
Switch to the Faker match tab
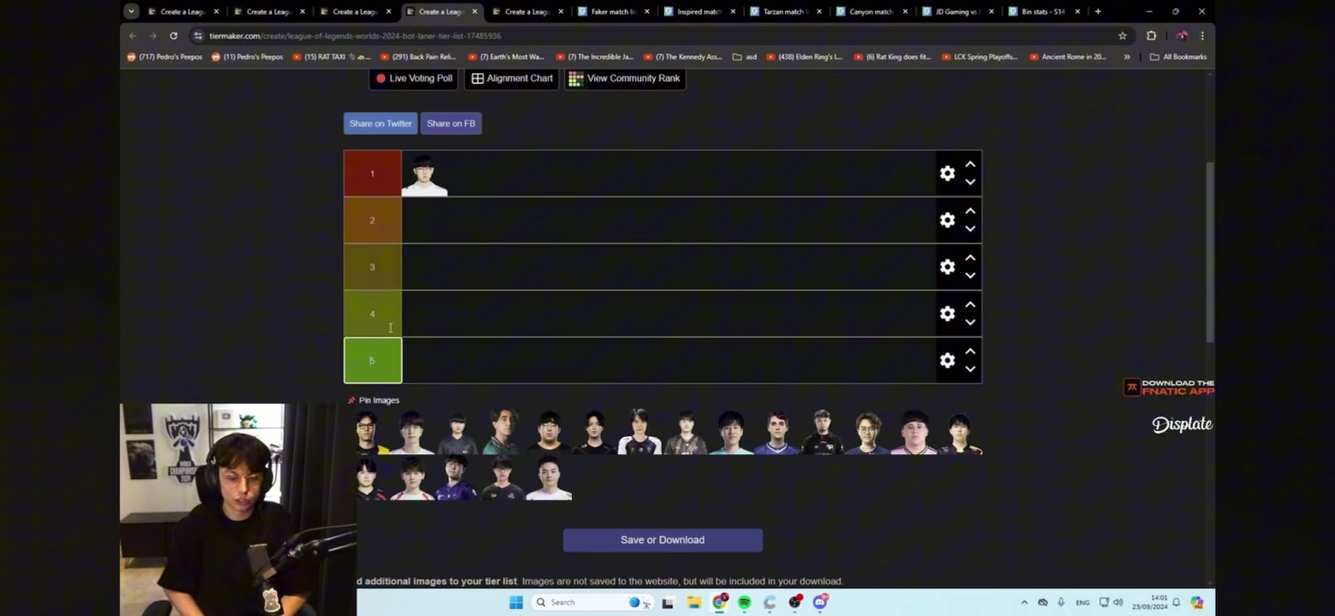pyautogui.click(x=612, y=11)
